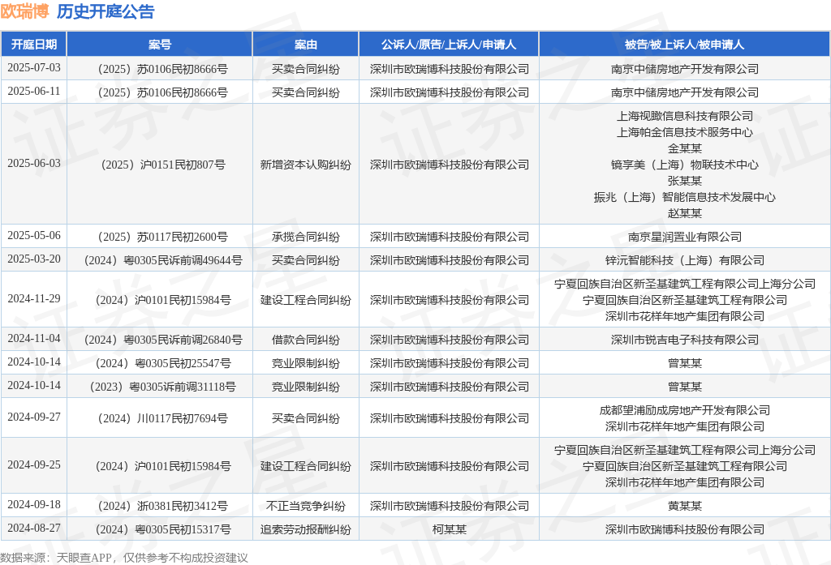The height and width of the screenshot is (565, 831).
Task: Click date cell 2025-06-11
Action: (x=34, y=91)
